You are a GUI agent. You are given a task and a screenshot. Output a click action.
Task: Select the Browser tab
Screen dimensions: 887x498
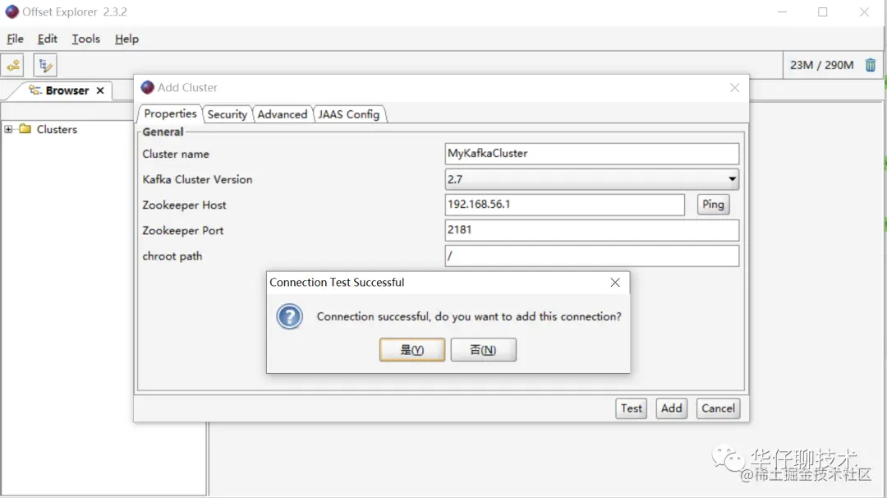pos(67,90)
